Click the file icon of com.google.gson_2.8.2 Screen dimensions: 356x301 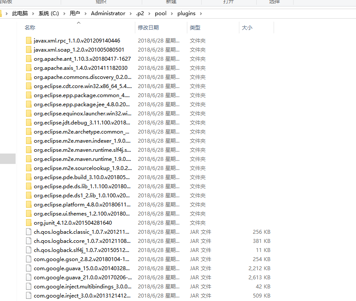[29, 259]
